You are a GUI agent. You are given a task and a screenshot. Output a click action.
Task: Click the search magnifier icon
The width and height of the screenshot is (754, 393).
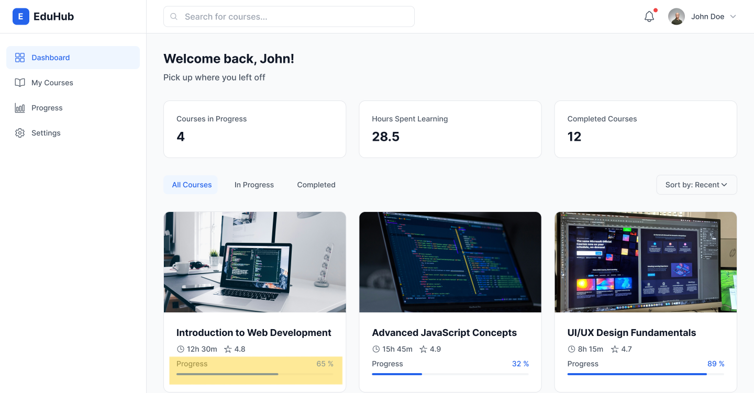click(x=173, y=16)
